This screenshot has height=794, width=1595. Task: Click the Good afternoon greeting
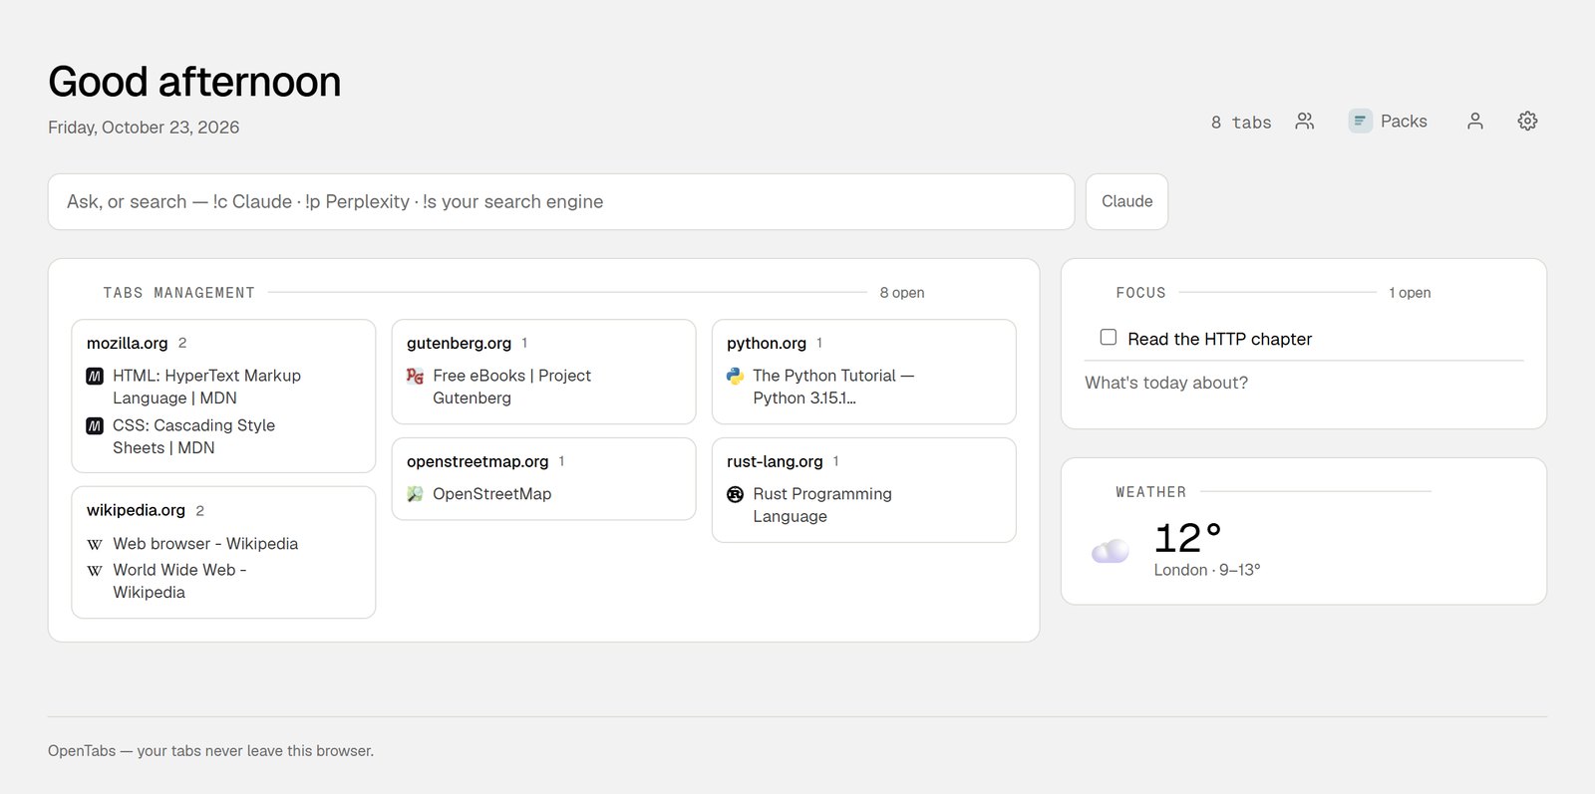[194, 82]
